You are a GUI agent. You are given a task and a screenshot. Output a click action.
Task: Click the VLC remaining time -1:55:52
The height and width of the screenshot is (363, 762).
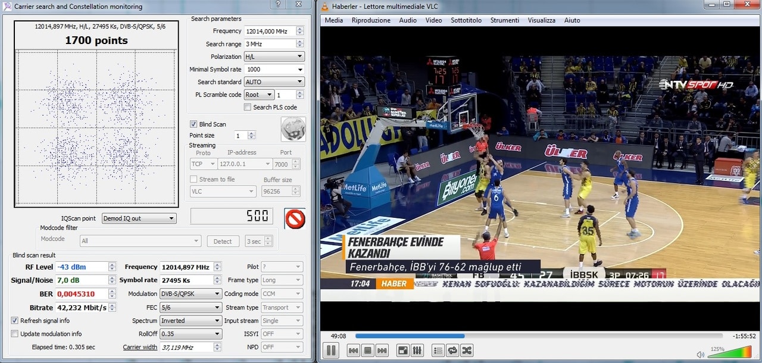744,336
